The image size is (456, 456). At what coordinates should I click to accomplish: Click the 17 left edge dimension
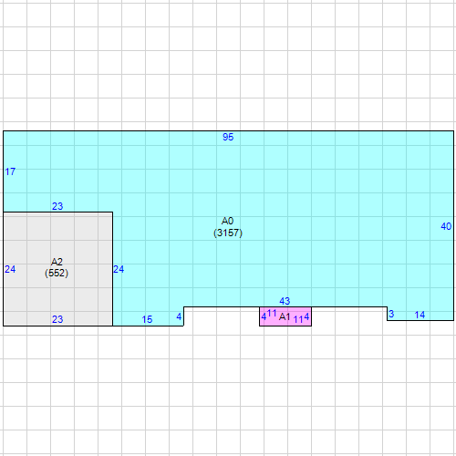10,171
